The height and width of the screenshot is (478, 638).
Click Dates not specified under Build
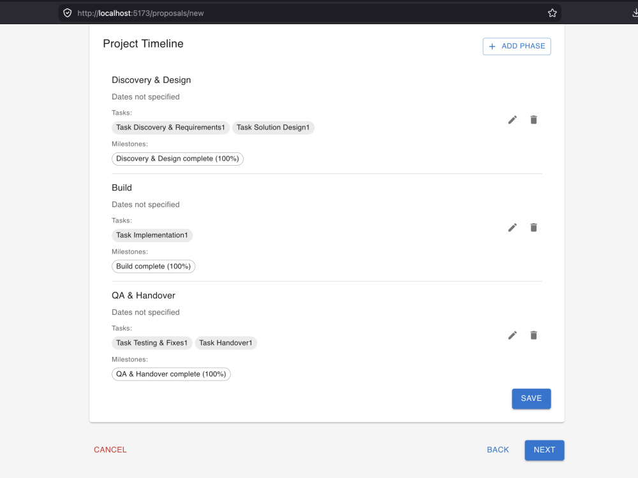coord(145,205)
